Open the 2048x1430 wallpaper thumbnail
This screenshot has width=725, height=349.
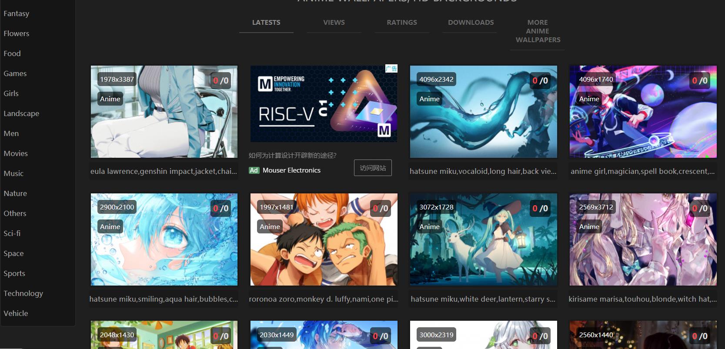tap(164, 335)
